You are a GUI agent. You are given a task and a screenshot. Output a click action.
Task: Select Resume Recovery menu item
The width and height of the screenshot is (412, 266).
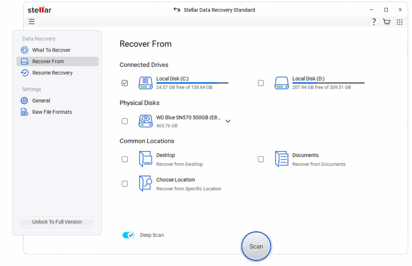coord(58,73)
